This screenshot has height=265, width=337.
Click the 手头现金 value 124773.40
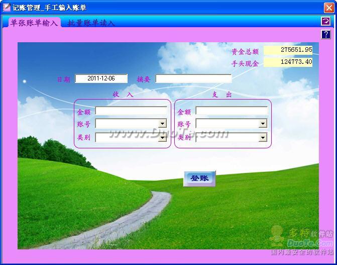288,62
